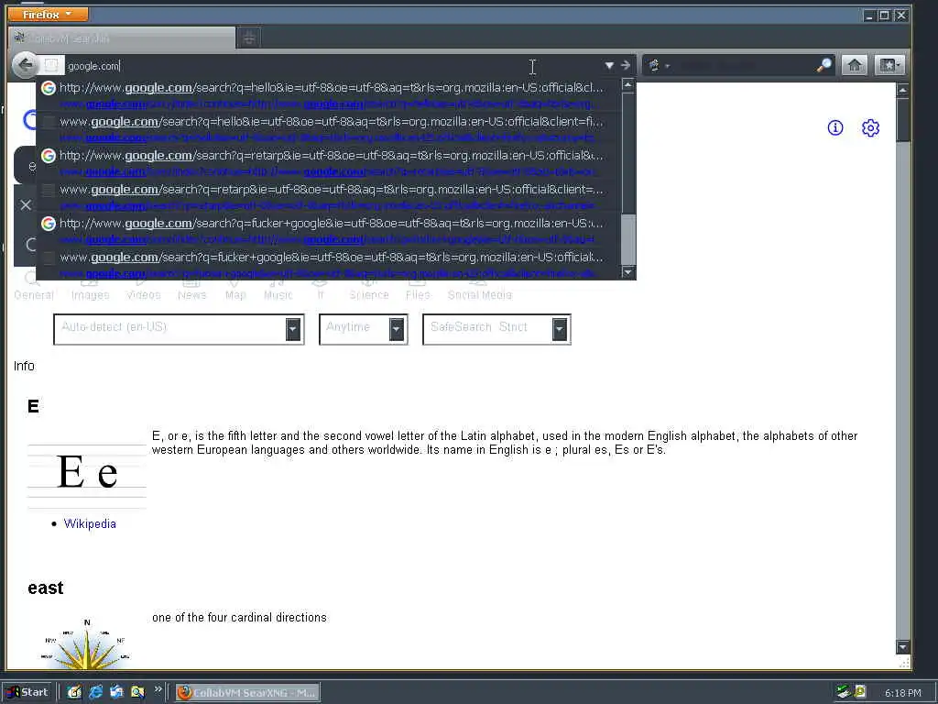938x704 pixels.
Task: Switch to the Social Media category
Action: (x=480, y=289)
